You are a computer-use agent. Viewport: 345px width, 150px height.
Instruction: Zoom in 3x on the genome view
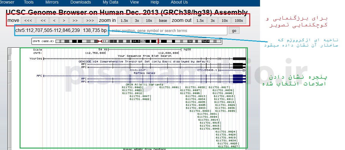pyautogui.click(x=137, y=20)
